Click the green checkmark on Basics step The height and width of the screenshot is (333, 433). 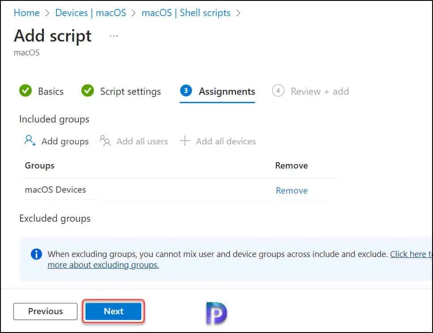coord(25,91)
